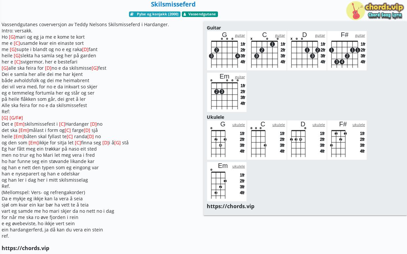Open ukulele link above C chord diagram
The image size is (407, 254).
(x=279, y=125)
